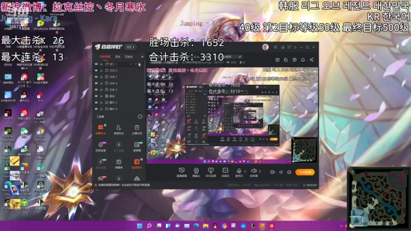
Task: Open the user avatar in title bar
Action: point(265,47)
